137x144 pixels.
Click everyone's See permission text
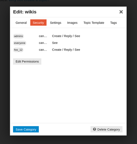pyautogui.click(x=55, y=43)
